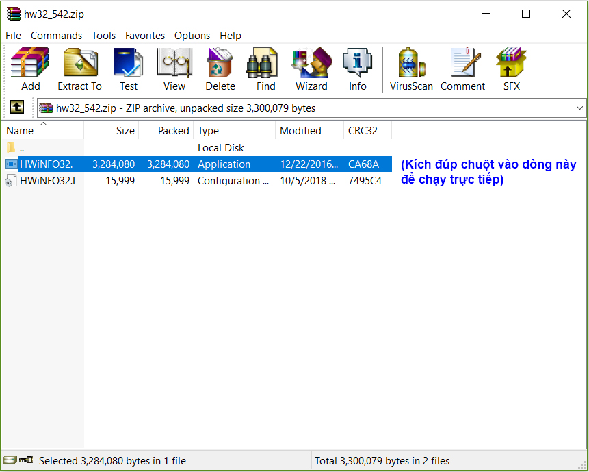This screenshot has height=472, width=589.
Task: Click the '12/22/2016...' modified date
Action: pos(309,164)
